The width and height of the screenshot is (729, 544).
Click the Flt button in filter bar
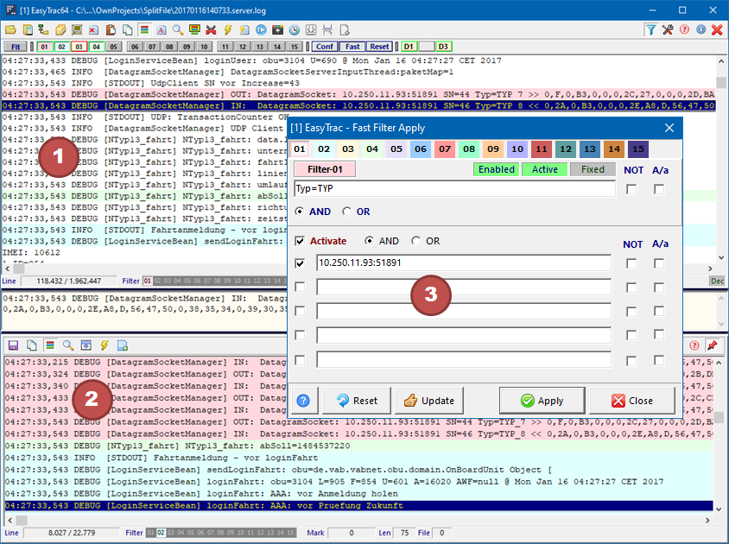pos(16,47)
